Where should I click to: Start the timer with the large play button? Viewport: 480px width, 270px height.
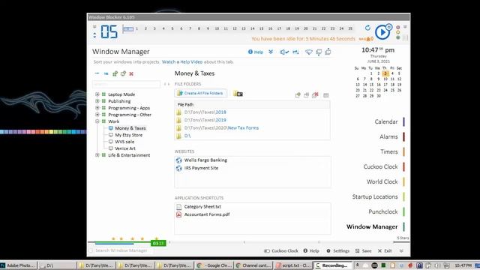point(382,32)
